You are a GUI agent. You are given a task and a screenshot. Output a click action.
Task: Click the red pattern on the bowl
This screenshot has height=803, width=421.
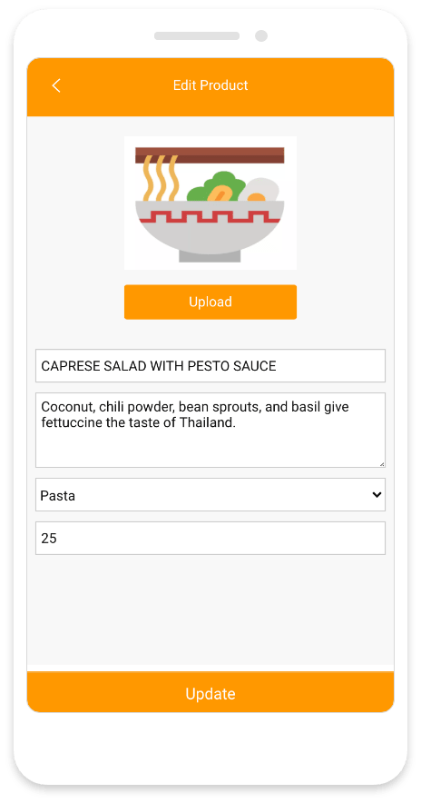(208, 218)
